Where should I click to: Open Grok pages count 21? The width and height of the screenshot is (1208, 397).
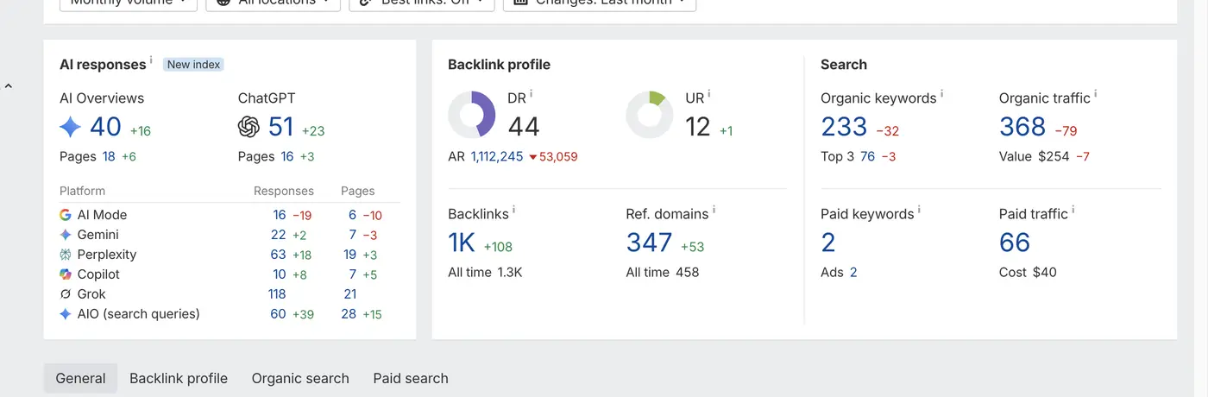(349, 294)
